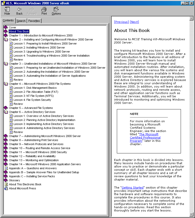
Task: Open the Getting Started link
Action: (x=132, y=188)
